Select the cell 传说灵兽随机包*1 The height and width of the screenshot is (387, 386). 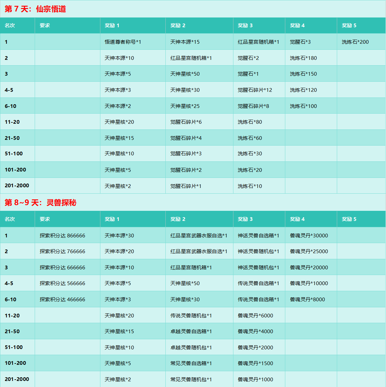[x=199, y=315]
